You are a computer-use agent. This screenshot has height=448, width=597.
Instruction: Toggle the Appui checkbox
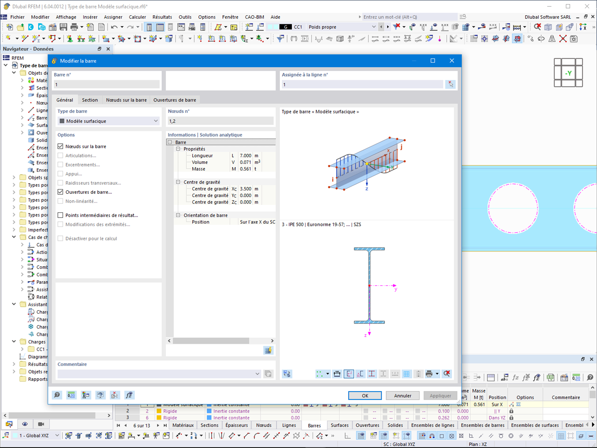(x=60, y=174)
